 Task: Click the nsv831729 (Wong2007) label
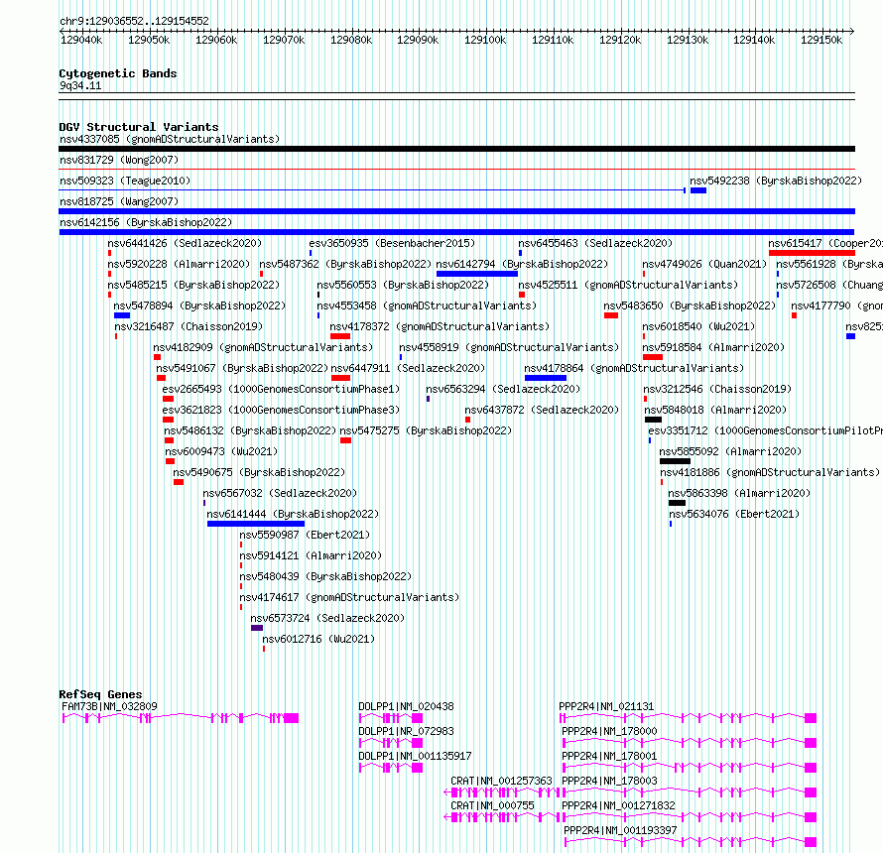coord(119,160)
